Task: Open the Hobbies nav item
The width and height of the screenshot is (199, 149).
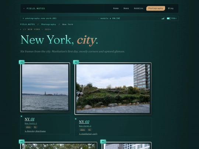Action: (139, 8)
